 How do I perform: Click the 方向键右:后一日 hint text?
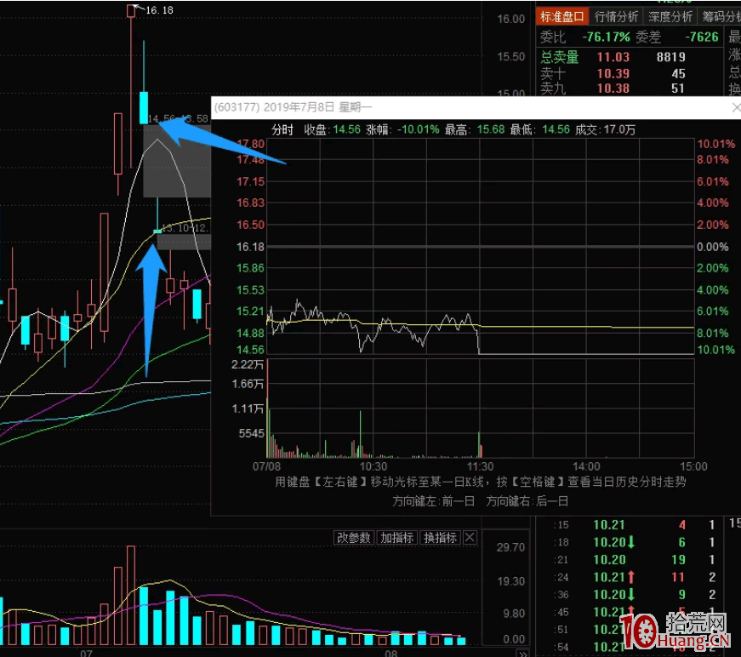click(x=527, y=501)
